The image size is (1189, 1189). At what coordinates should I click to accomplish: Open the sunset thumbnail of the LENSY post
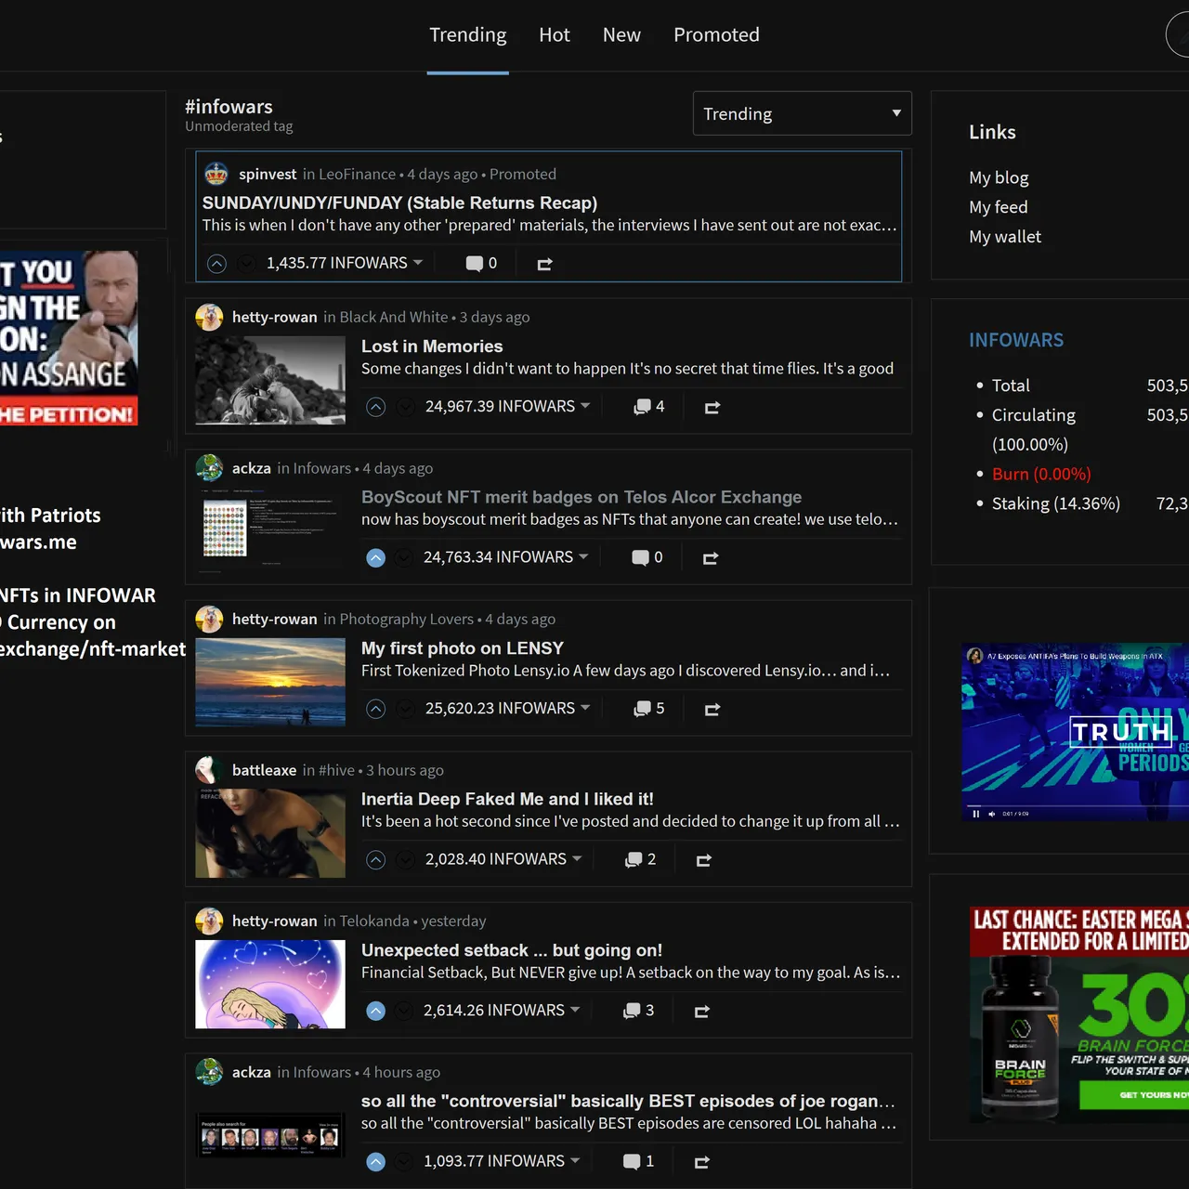pyautogui.click(x=270, y=682)
